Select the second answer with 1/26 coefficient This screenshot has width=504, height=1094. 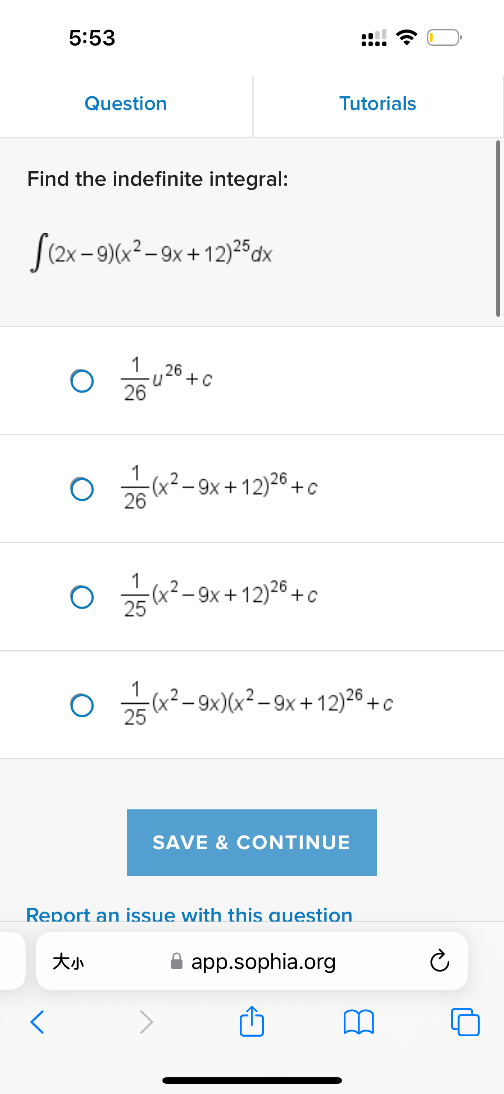(83, 488)
